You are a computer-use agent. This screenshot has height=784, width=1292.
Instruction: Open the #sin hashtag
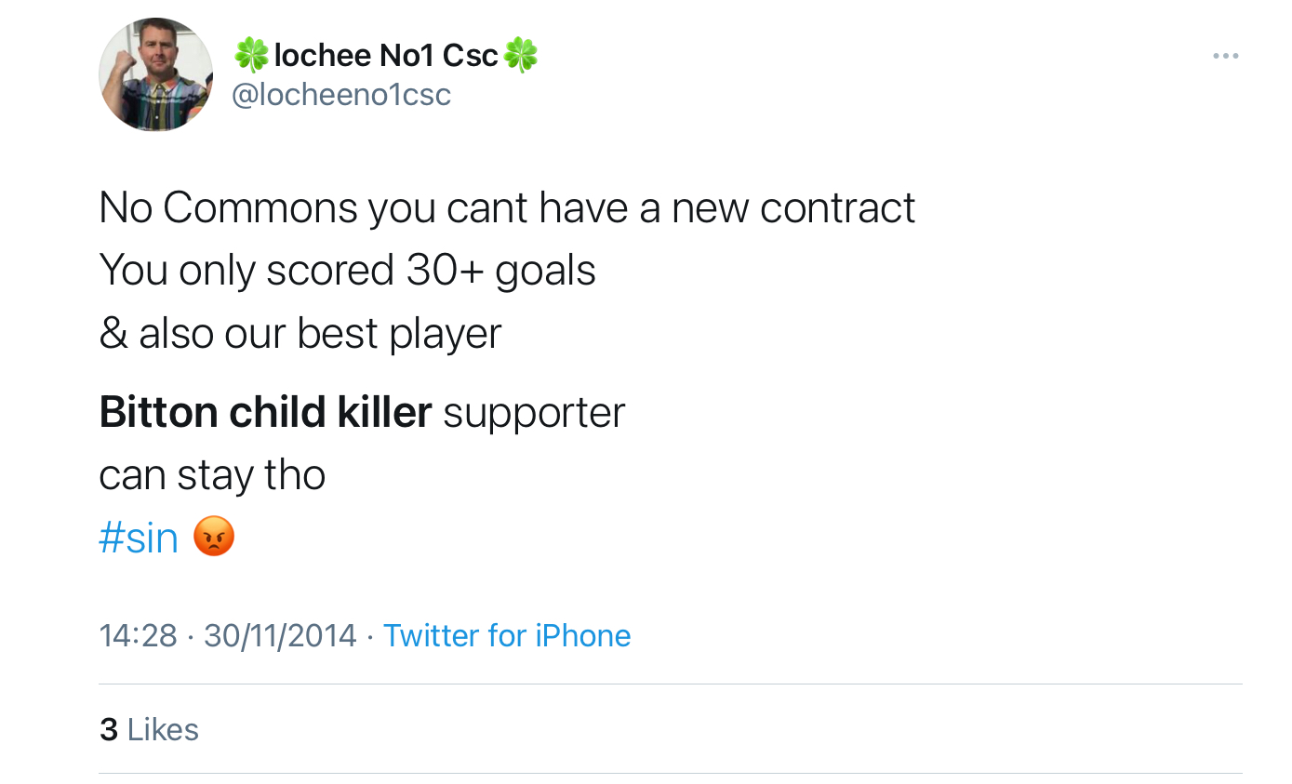139,538
